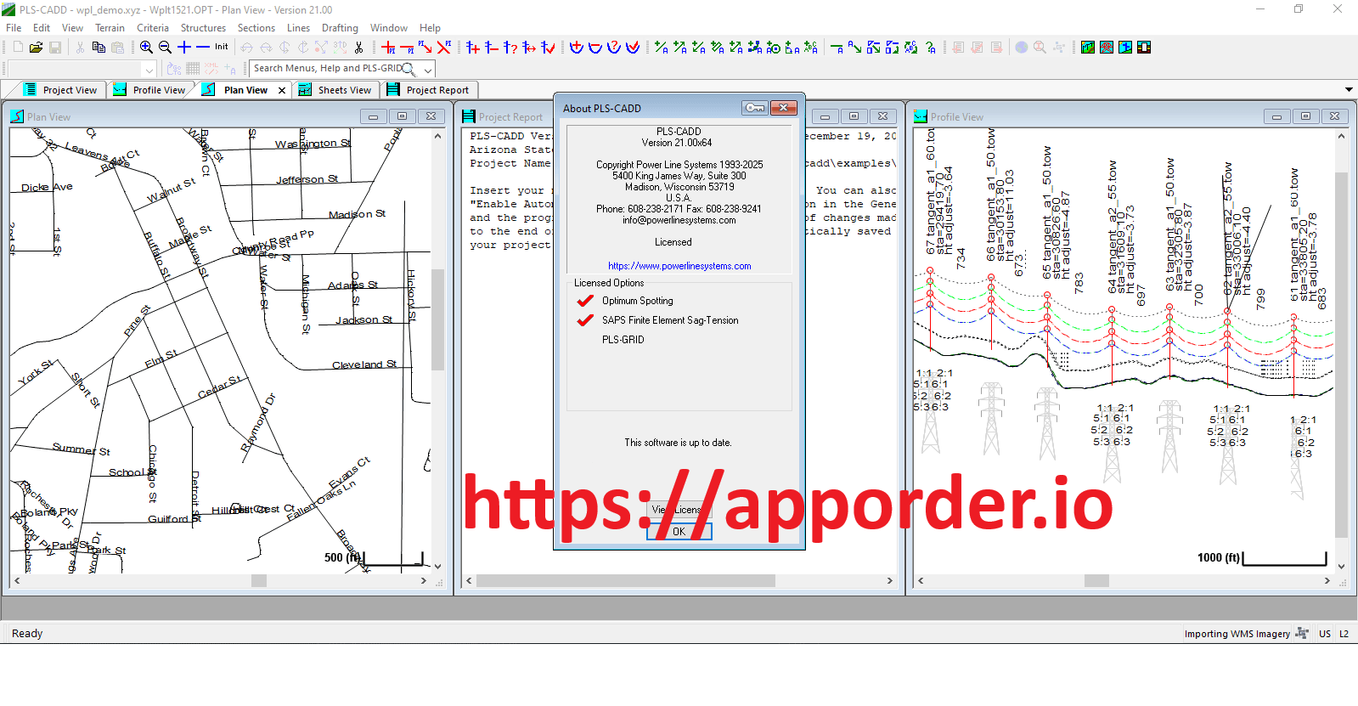Screen dimensions: 1358x706
Task: Open a file with the folder icon
Action: point(37,48)
